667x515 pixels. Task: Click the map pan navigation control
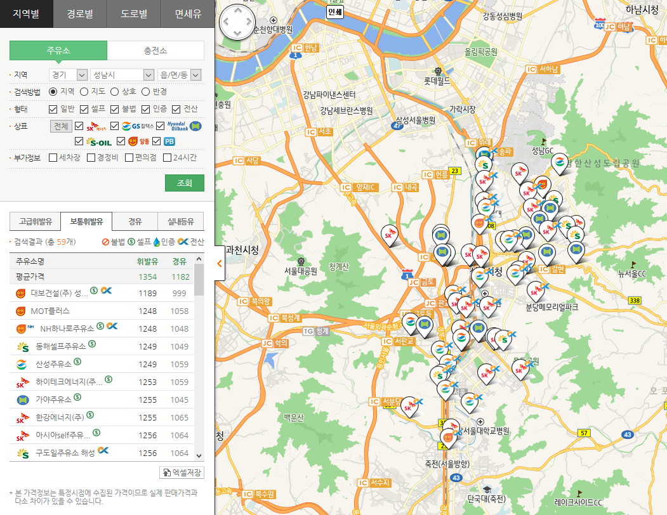point(237,22)
